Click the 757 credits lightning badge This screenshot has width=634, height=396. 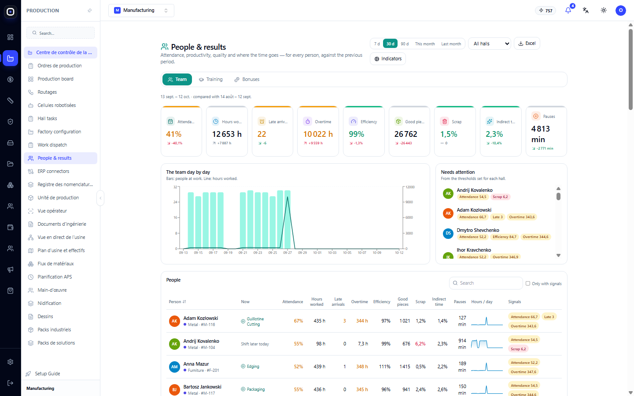pyautogui.click(x=546, y=11)
